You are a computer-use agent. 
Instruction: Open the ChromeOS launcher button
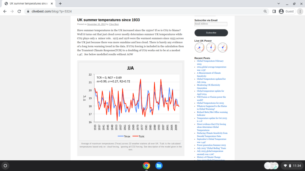tap(5, 166)
